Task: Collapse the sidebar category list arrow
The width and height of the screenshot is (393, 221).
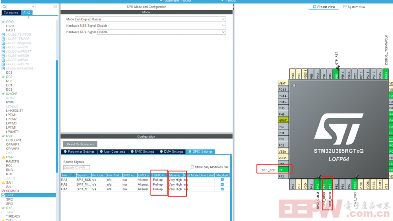Action: pyautogui.click(x=29, y=18)
